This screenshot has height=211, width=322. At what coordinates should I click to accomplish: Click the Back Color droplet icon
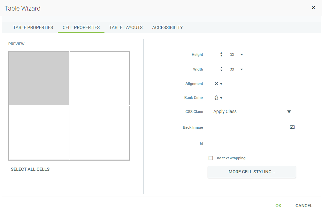[216, 98]
